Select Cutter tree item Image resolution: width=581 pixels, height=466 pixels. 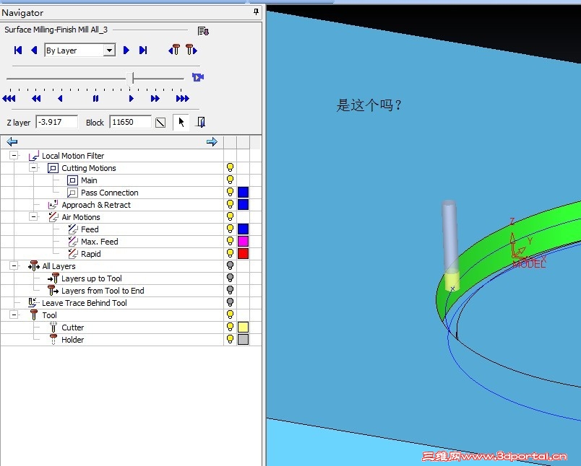tap(72, 327)
